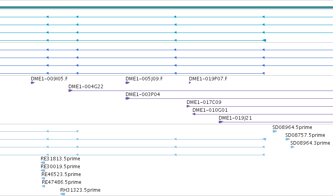Select the SD08964.5prime light-blue glyph

tap(275, 131)
